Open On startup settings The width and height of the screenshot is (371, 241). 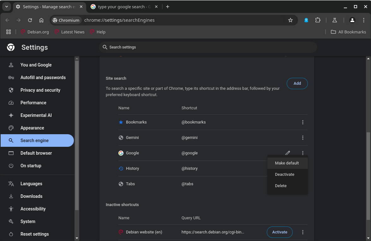coord(37,166)
